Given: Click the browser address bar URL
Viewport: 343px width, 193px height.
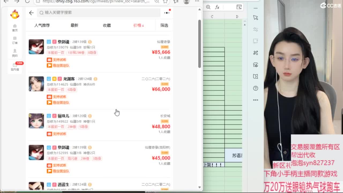Looking at the screenshot, I should (96, 1).
